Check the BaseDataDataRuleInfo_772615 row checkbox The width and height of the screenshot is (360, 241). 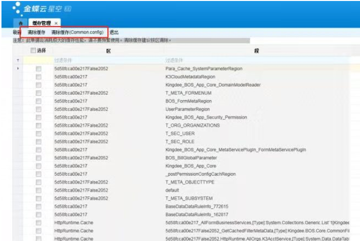pos(38,207)
